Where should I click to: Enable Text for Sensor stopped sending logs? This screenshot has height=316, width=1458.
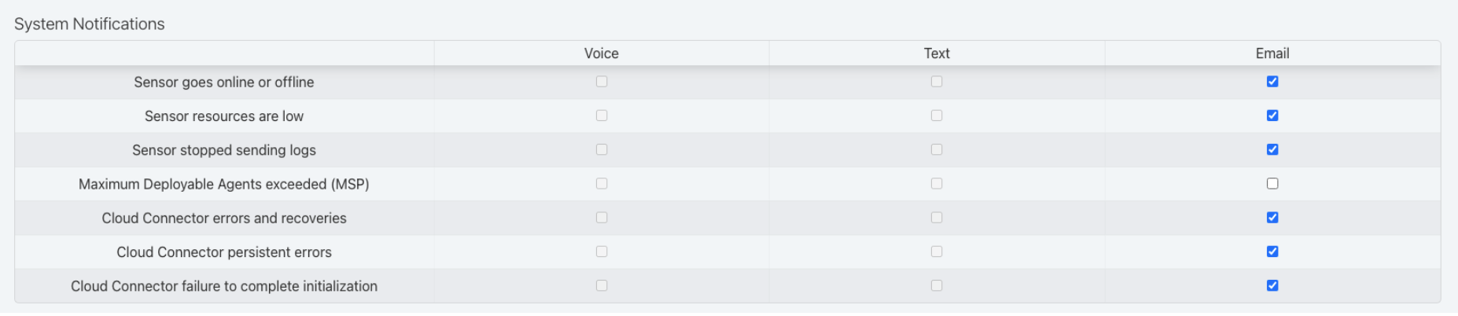point(937,149)
